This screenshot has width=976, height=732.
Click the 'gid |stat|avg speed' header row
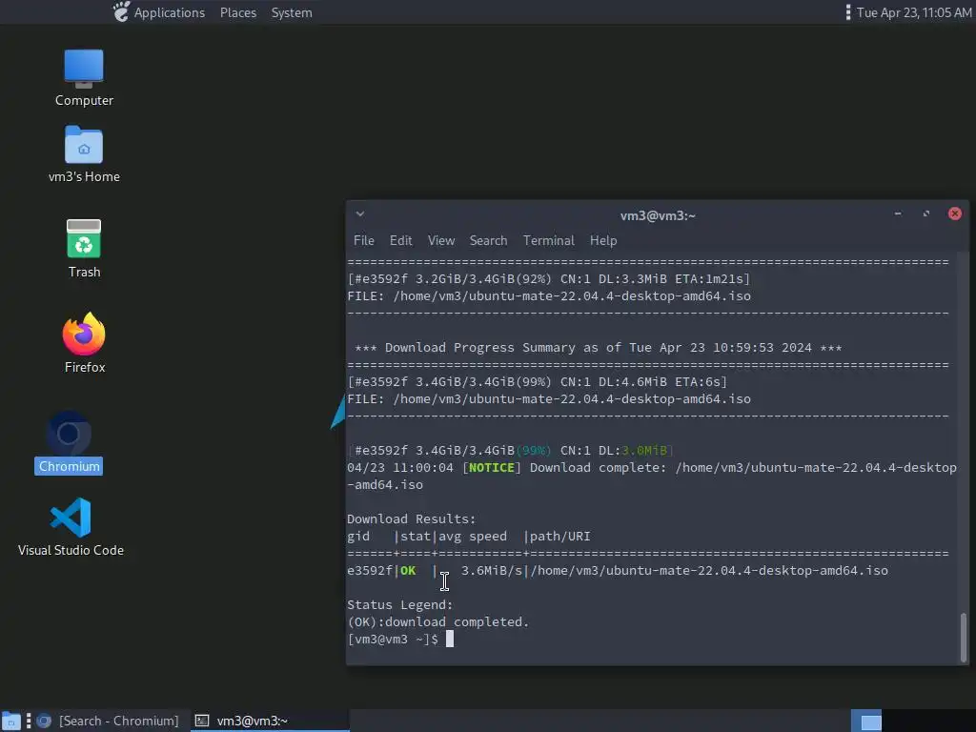(x=468, y=537)
